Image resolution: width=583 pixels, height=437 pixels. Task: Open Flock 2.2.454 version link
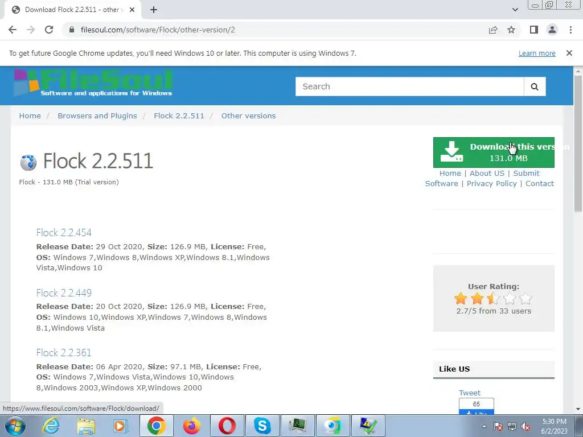tap(64, 233)
